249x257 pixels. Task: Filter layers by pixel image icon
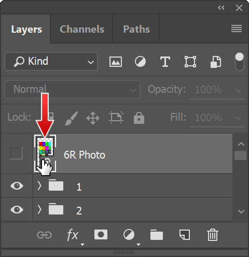coord(116,62)
